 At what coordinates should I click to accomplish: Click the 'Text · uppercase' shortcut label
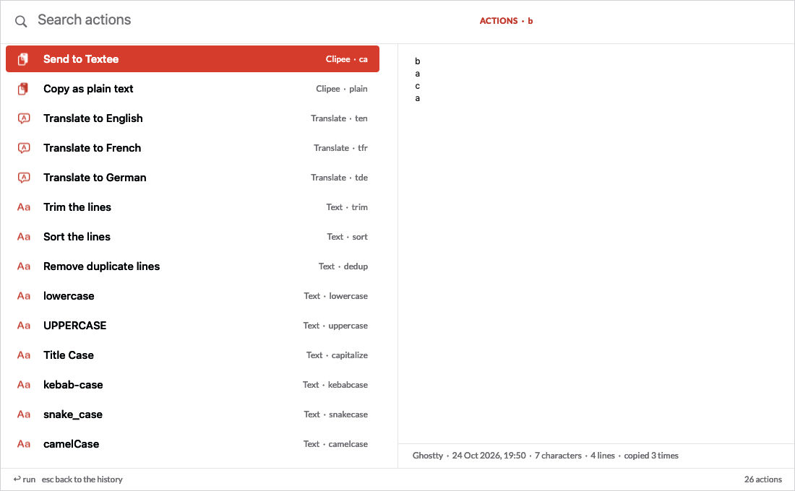tap(335, 326)
